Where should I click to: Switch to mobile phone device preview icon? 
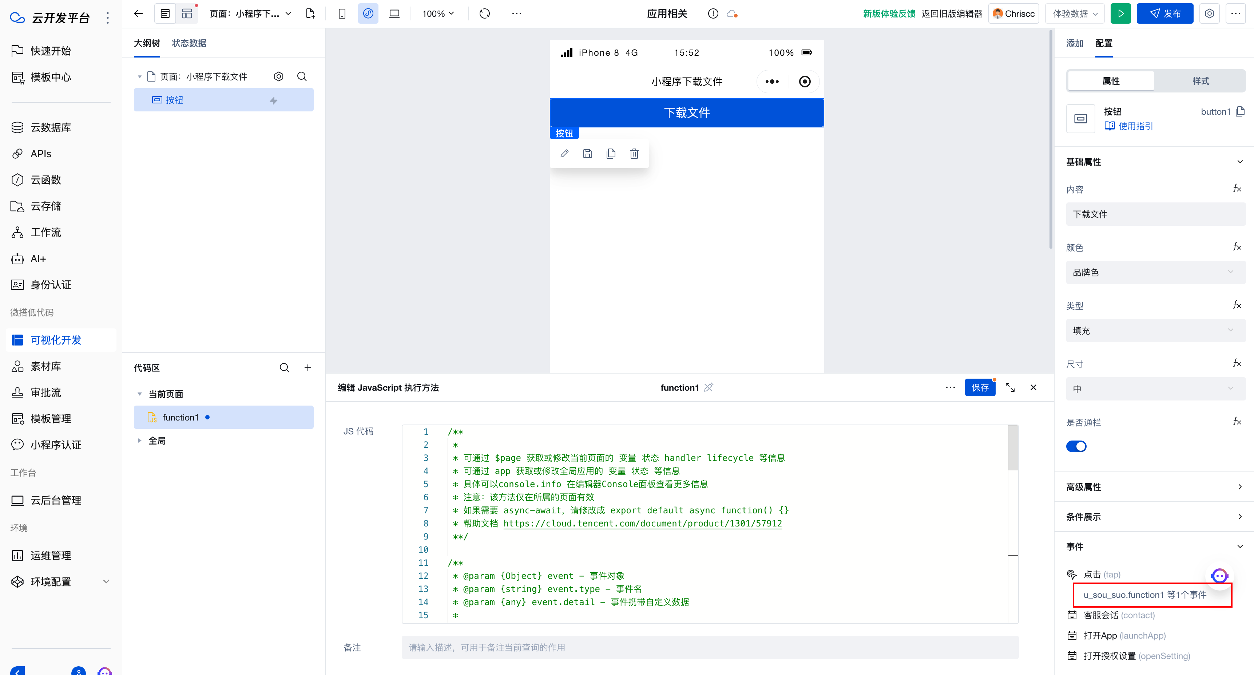[x=342, y=13]
